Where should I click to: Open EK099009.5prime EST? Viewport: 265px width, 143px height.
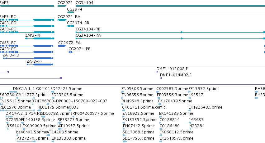(x=24, y=129)
